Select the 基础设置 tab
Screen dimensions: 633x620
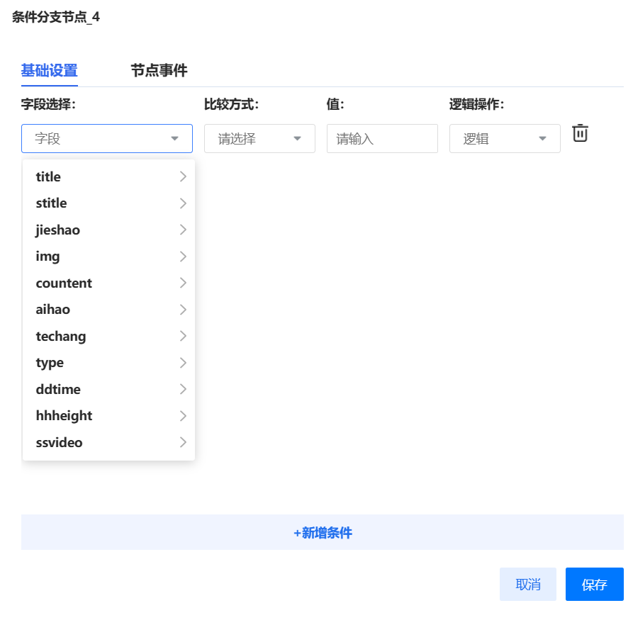point(49,70)
